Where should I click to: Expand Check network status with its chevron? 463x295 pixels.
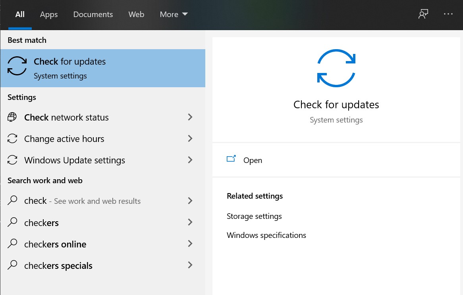click(190, 117)
